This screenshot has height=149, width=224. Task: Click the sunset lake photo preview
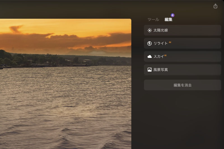tap(66, 84)
